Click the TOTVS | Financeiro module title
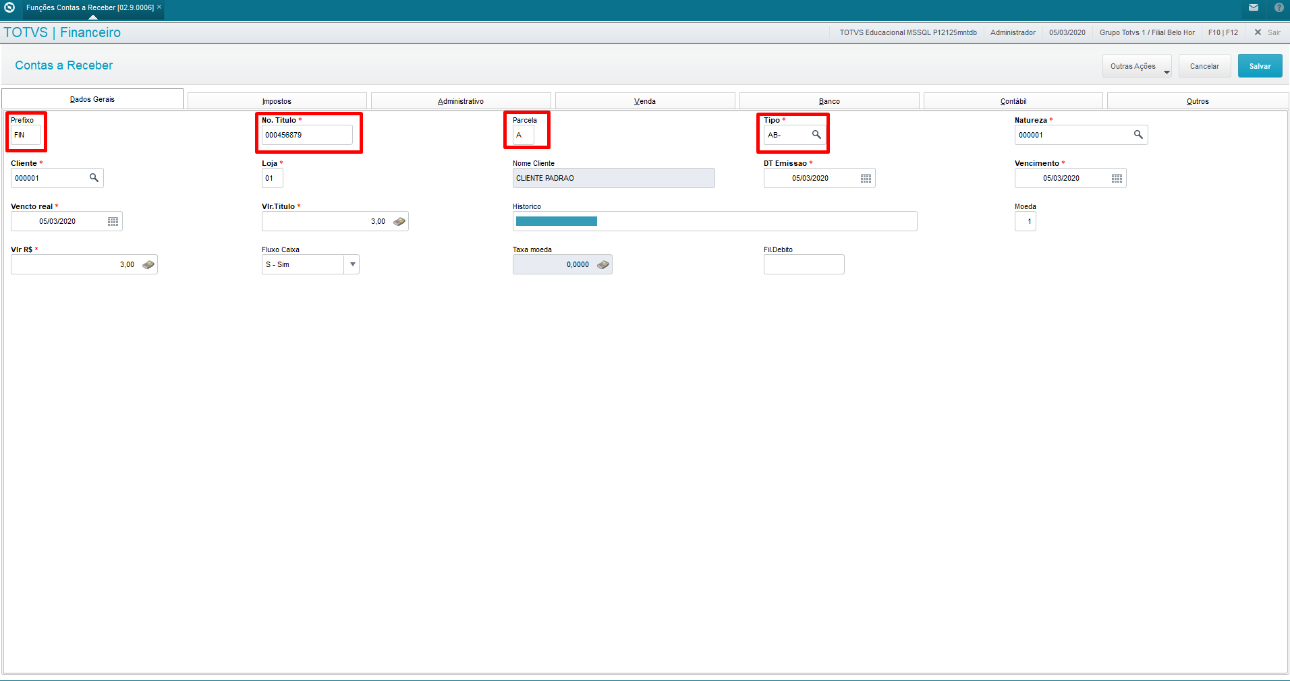Viewport: 1290px width, 681px height. (x=62, y=32)
